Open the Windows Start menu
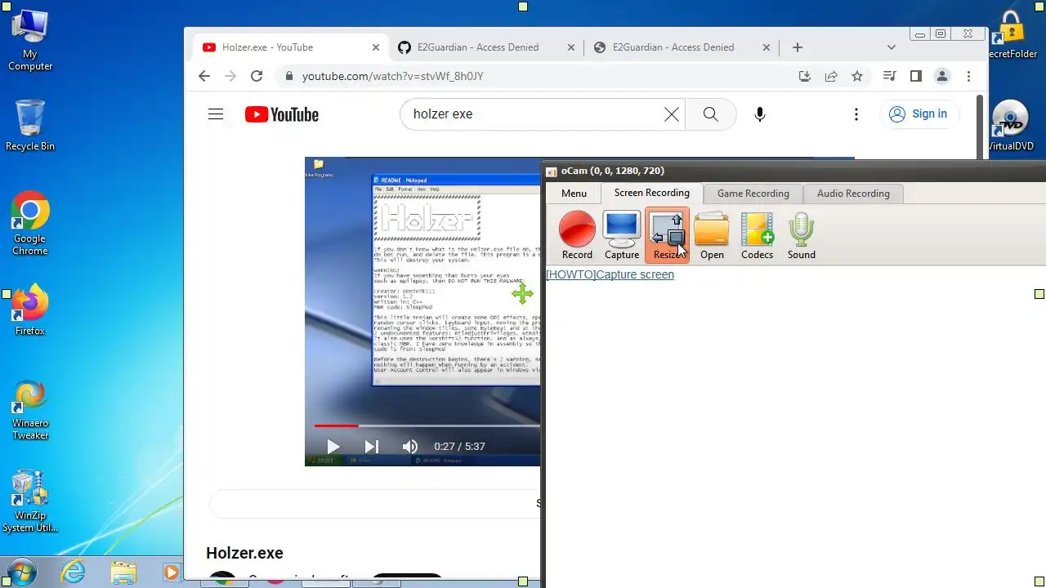The height and width of the screenshot is (588, 1046). coord(20,572)
